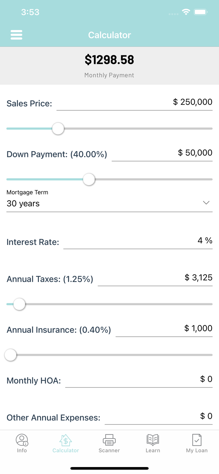This screenshot has width=219, height=474.
Task: Tap the Annual Insurance amount field
Action: 164,330
